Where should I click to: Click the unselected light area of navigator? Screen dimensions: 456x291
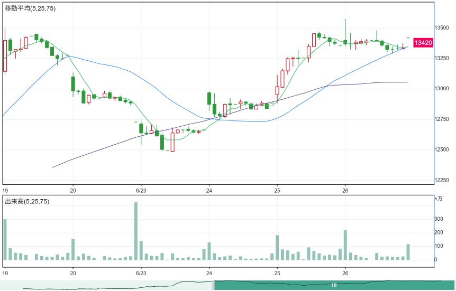106,285
